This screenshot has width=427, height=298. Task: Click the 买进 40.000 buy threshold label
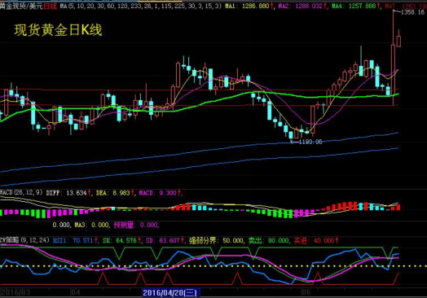click(316, 240)
